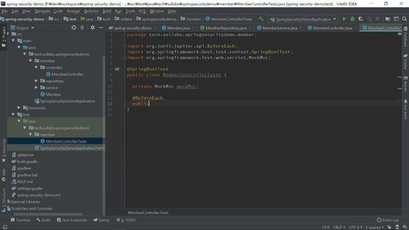The image size is (409, 230).
Task: Collapse the controller package arrow
Action: 36,68
